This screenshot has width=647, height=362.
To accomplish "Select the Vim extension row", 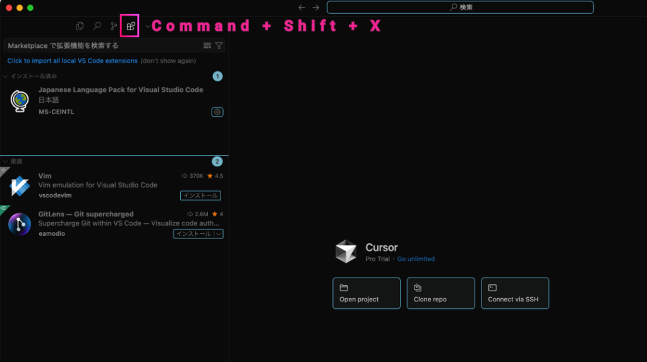I will (x=114, y=186).
